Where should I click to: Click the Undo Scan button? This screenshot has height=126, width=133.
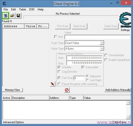click(111, 26)
